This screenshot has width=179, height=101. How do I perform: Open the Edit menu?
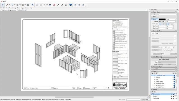[4, 8]
